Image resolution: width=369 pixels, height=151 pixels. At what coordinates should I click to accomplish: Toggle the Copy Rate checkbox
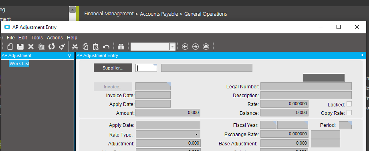pyautogui.click(x=349, y=113)
